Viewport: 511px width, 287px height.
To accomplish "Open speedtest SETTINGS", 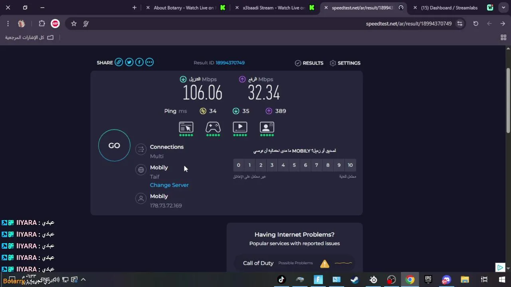I will pyautogui.click(x=345, y=63).
